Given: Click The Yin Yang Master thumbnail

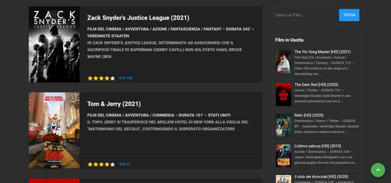Looking at the screenshot, I should (283, 62).
